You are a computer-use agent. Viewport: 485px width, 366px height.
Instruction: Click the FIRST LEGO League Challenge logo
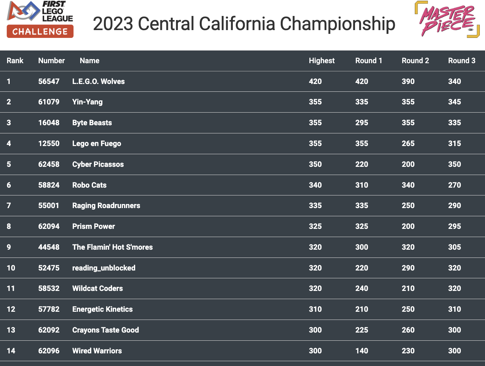click(x=40, y=19)
